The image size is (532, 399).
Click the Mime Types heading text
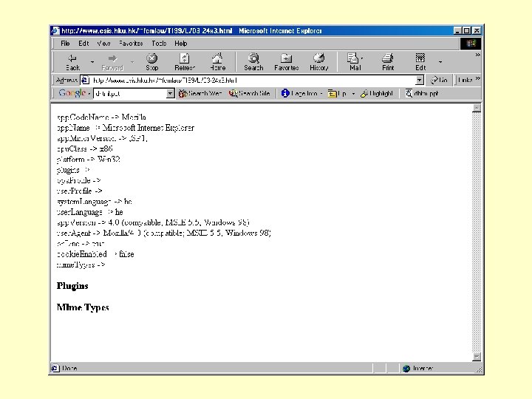coord(83,307)
